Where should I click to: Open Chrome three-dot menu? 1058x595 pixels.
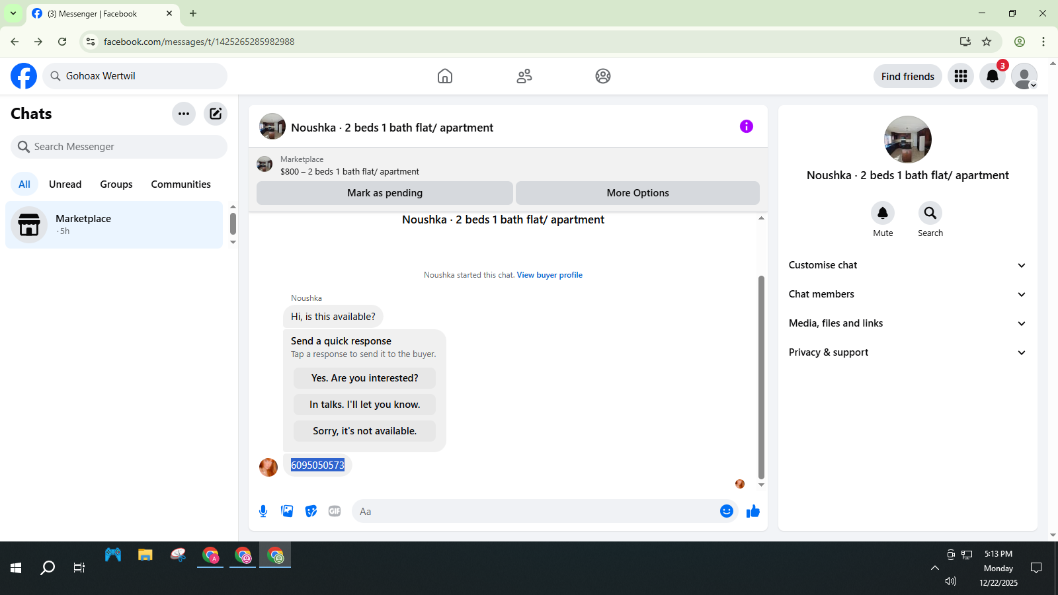coord(1043,42)
